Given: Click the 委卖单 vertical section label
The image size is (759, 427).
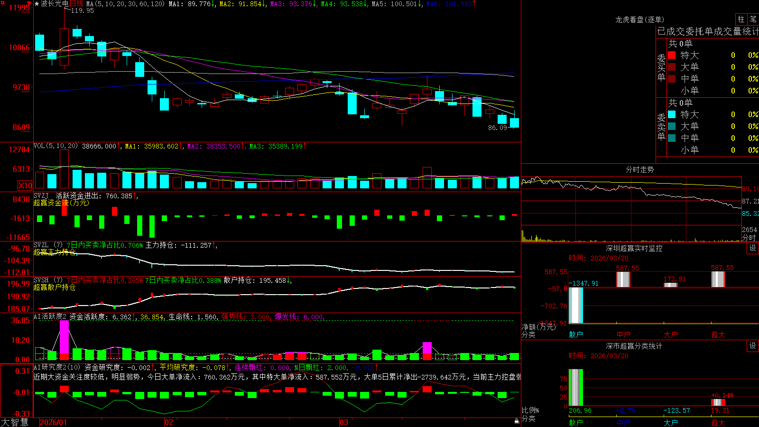Looking at the screenshot, I should point(661,127).
